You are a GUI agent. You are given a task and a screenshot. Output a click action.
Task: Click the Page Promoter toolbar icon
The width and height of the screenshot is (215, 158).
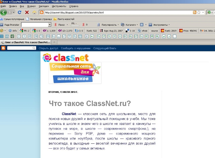[2, 25]
